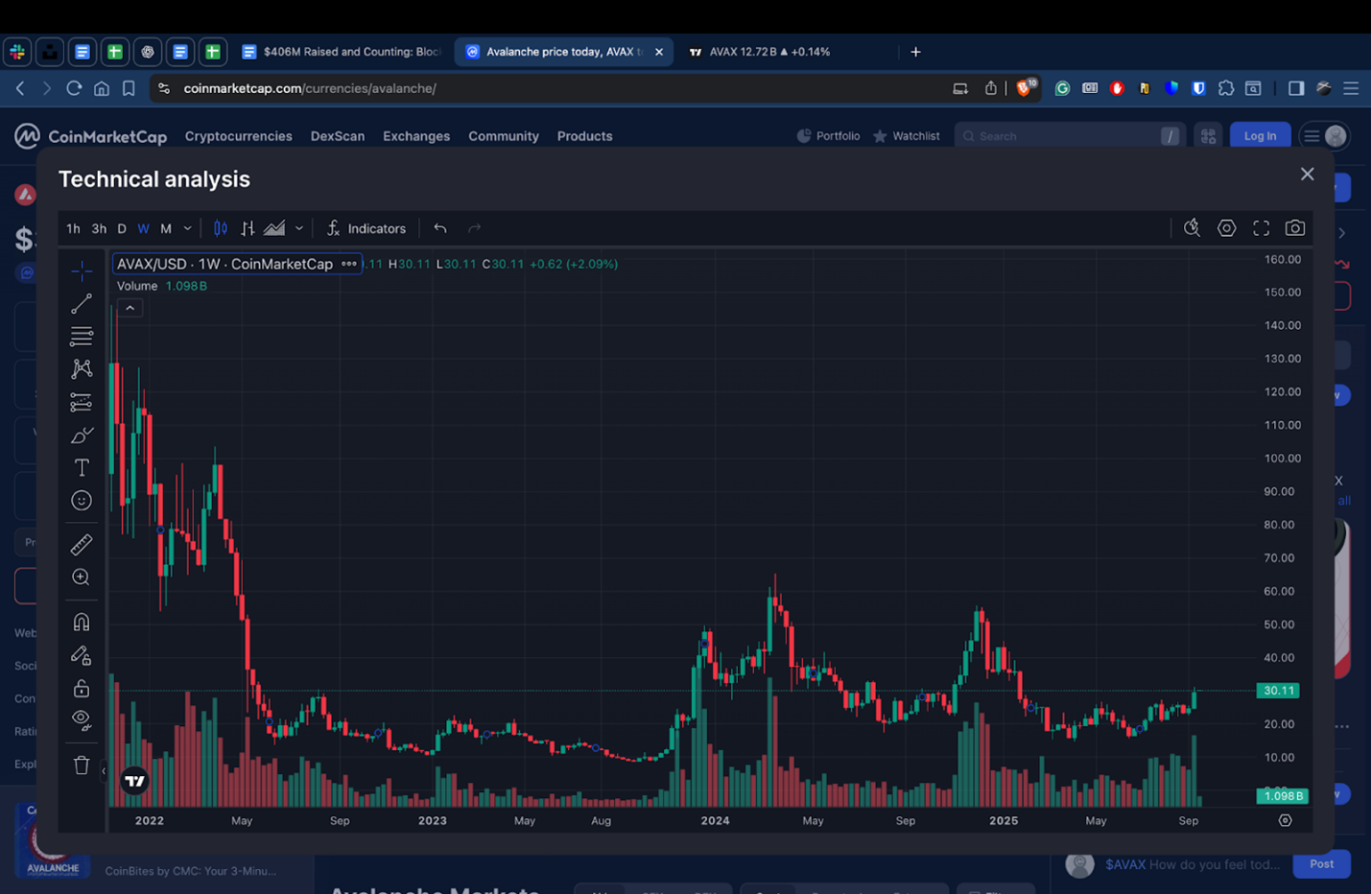The width and height of the screenshot is (1371, 894).
Task: Select the crosshair cursor tool
Action: [x=82, y=271]
